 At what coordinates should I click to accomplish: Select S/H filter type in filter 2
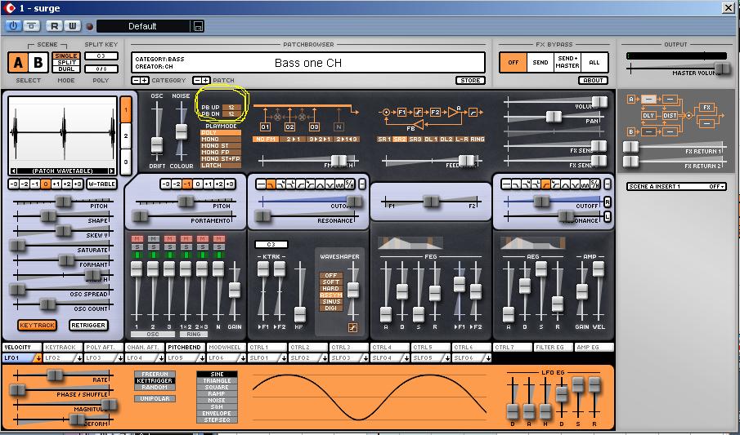pos(595,184)
